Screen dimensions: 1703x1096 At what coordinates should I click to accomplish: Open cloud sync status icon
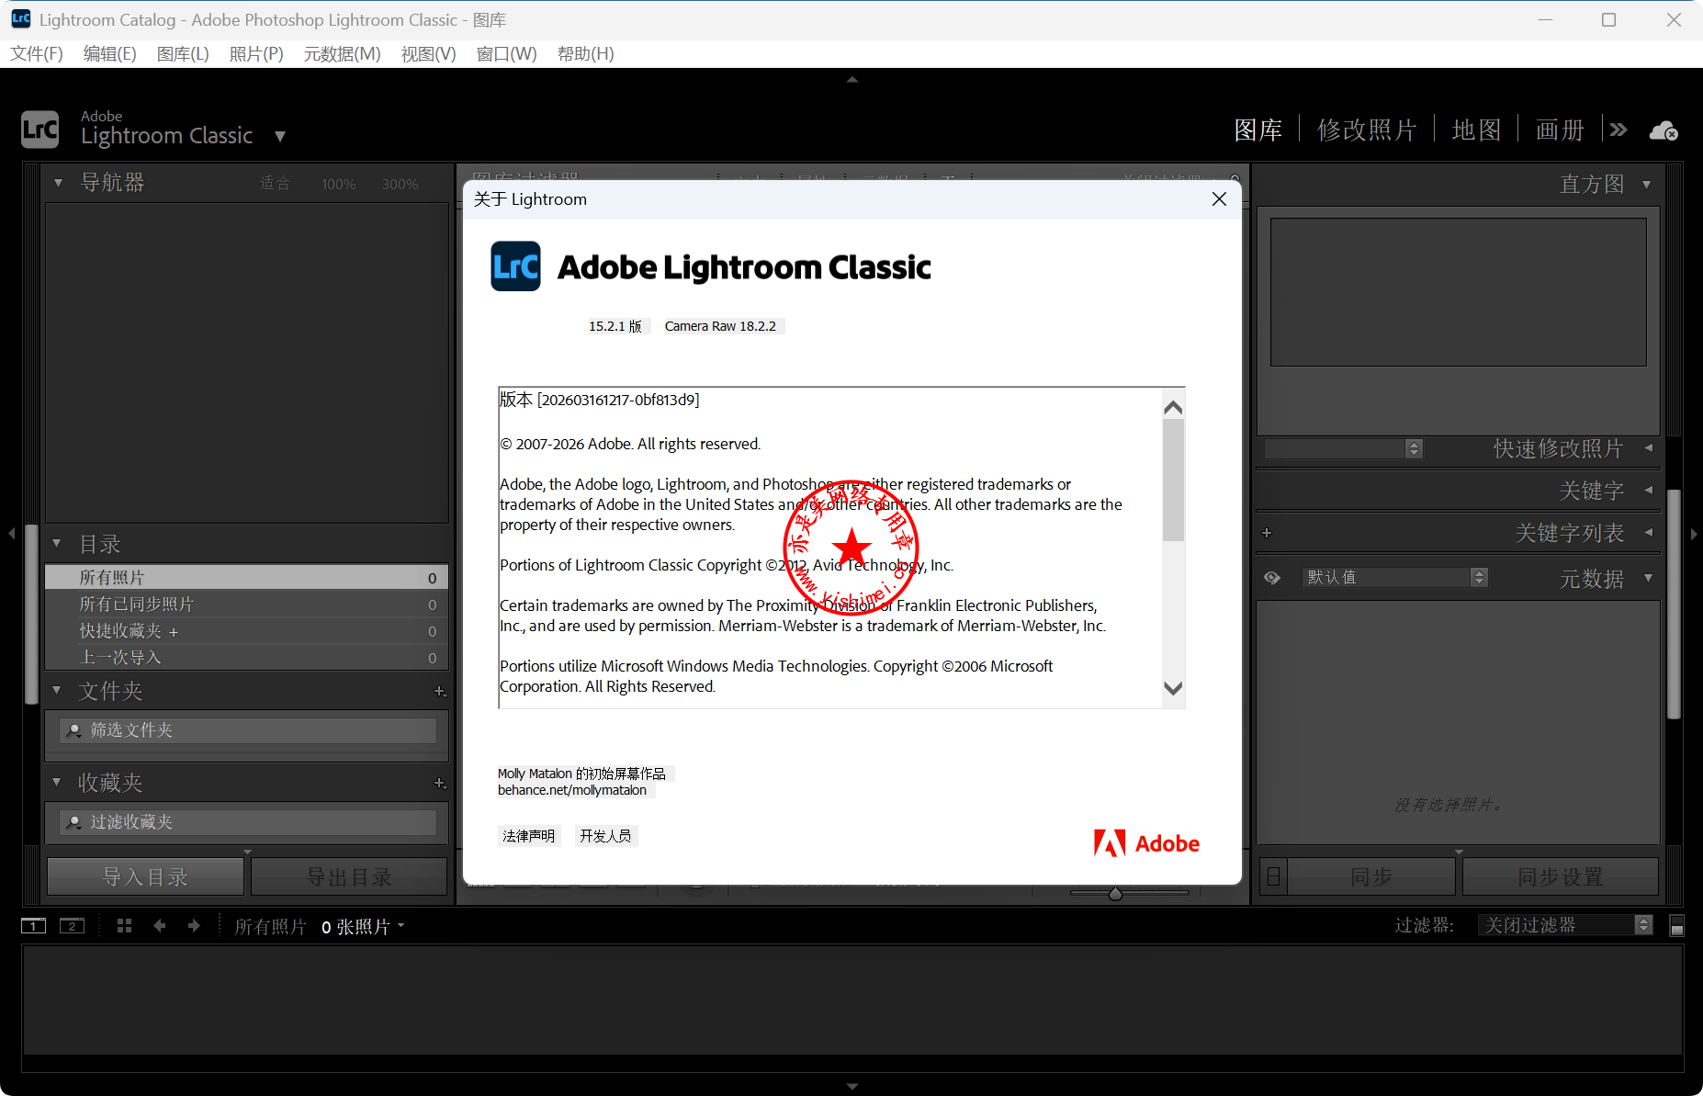point(1664,130)
